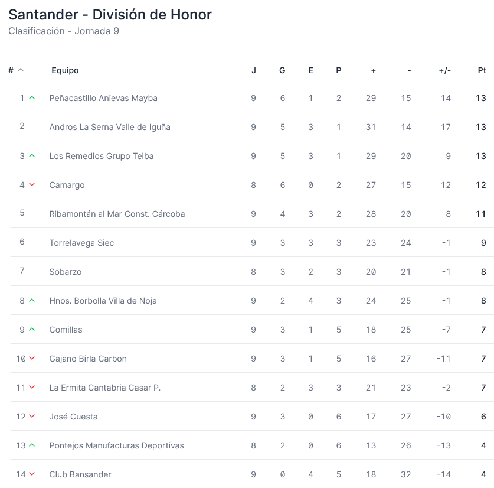Click green up arrow for Pontejos Manufacturas Deportivas

pyautogui.click(x=32, y=445)
